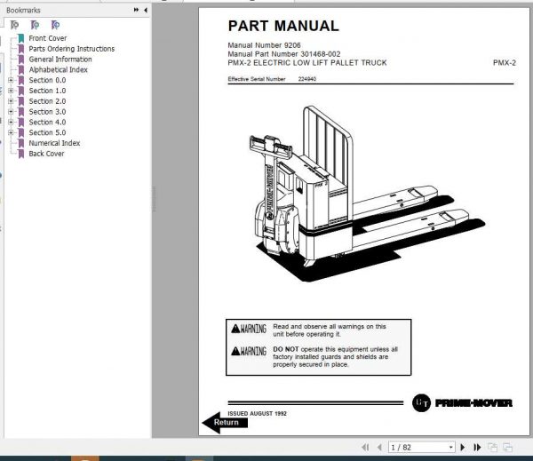
Task: Click the bookmarks panel splitter handle
Action: [154, 199]
